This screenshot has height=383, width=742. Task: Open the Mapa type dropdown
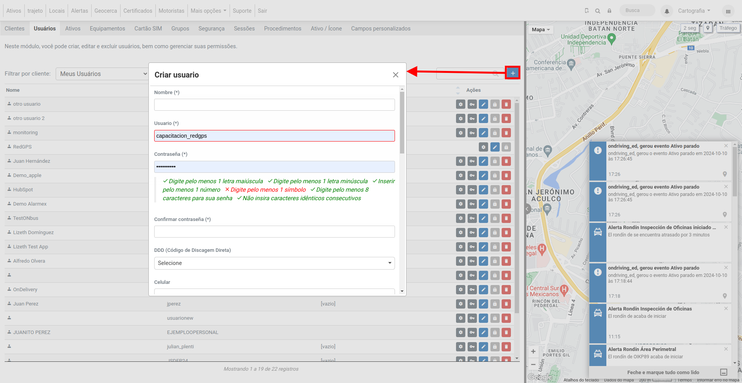pyautogui.click(x=540, y=30)
